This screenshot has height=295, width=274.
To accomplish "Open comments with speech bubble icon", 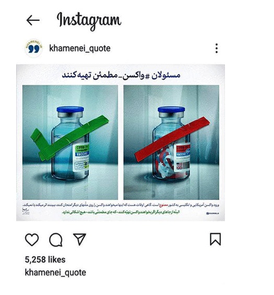I will pos(56,240).
